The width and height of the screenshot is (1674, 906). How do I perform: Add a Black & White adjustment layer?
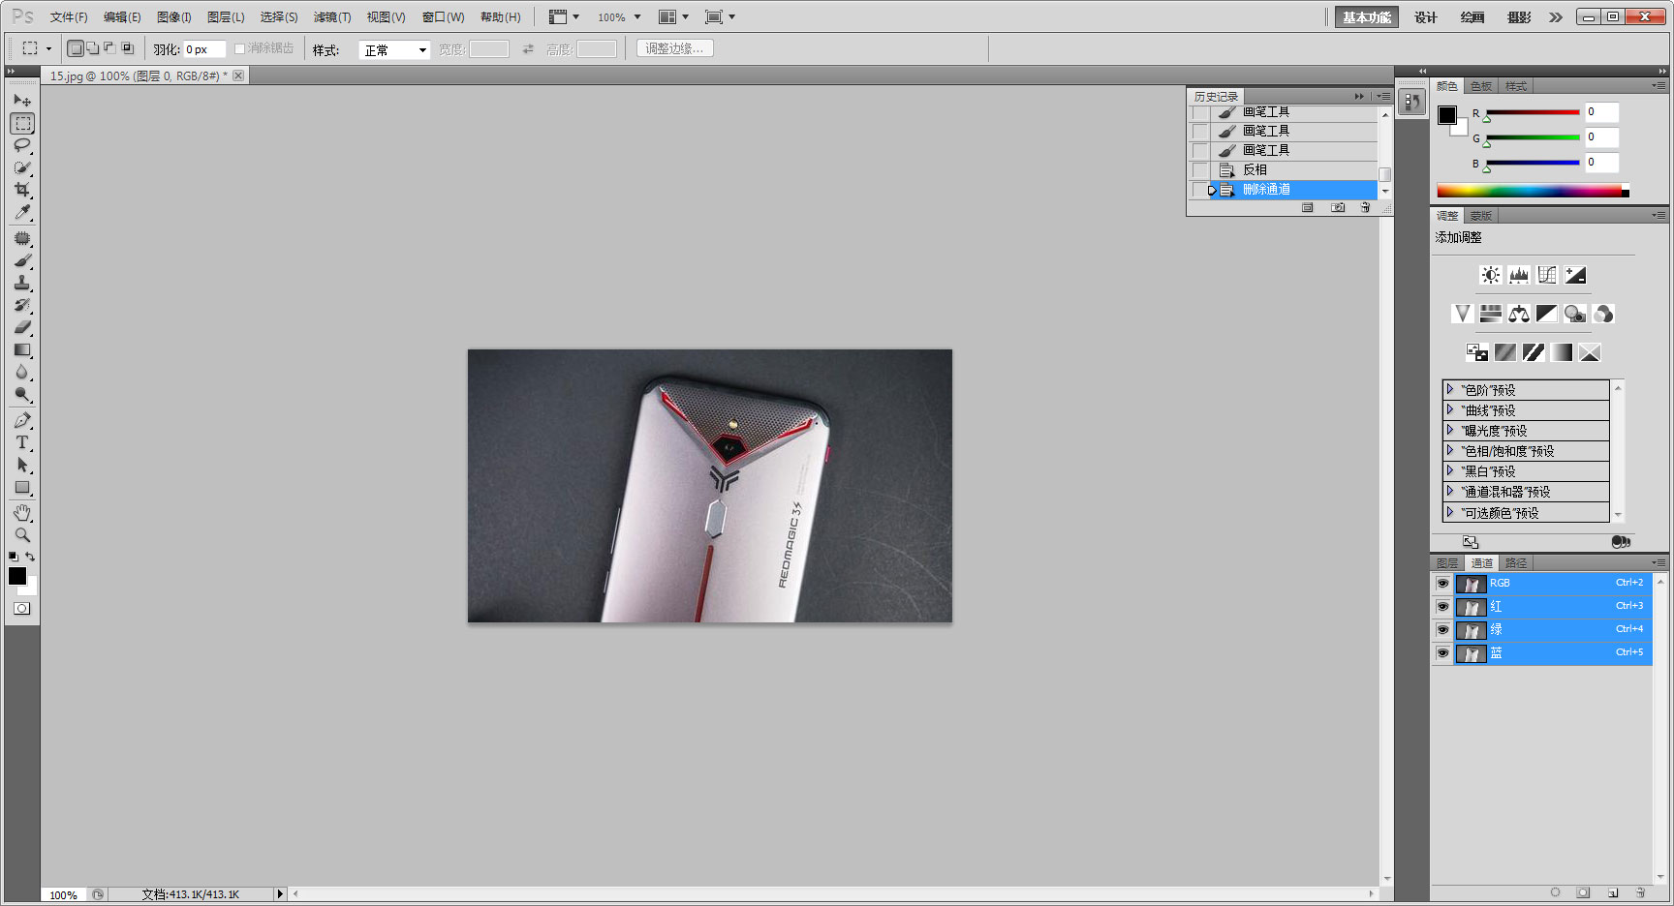(1546, 313)
